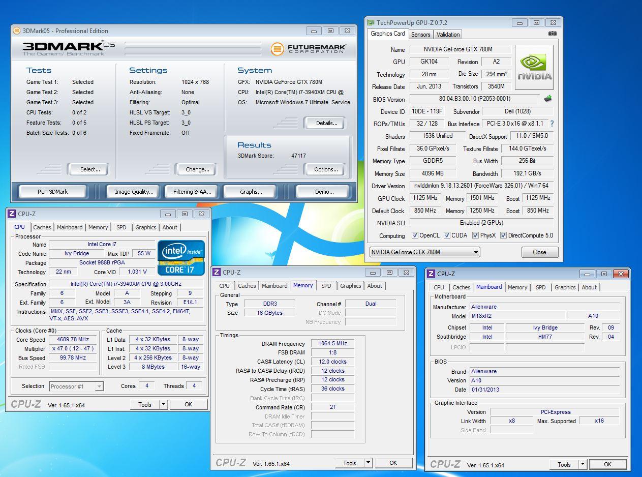Click NVIDIA SLI status field

pyautogui.click(x=481, y=223)
